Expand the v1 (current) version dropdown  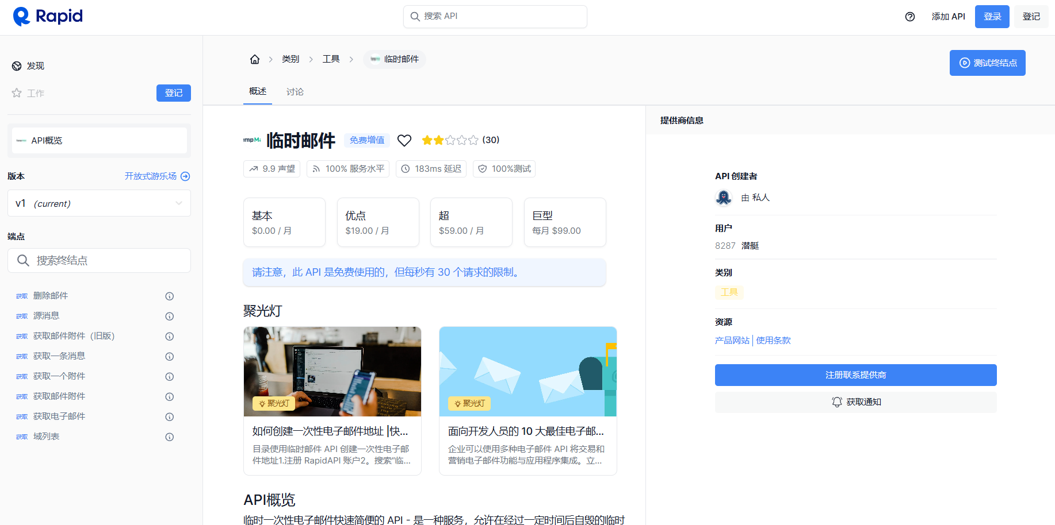[x=99, y=203]
